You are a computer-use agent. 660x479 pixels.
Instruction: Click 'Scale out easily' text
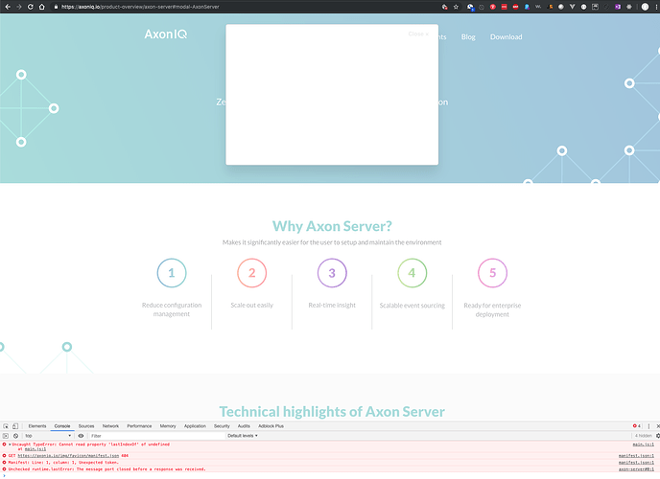coord(251,305)
